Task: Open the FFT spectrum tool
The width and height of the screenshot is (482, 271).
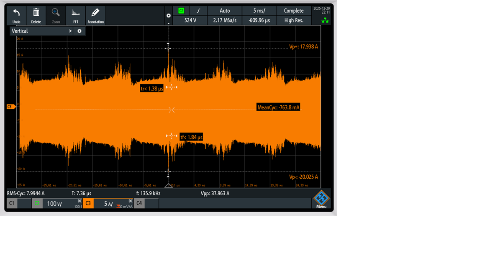Action: coord(76,15)
